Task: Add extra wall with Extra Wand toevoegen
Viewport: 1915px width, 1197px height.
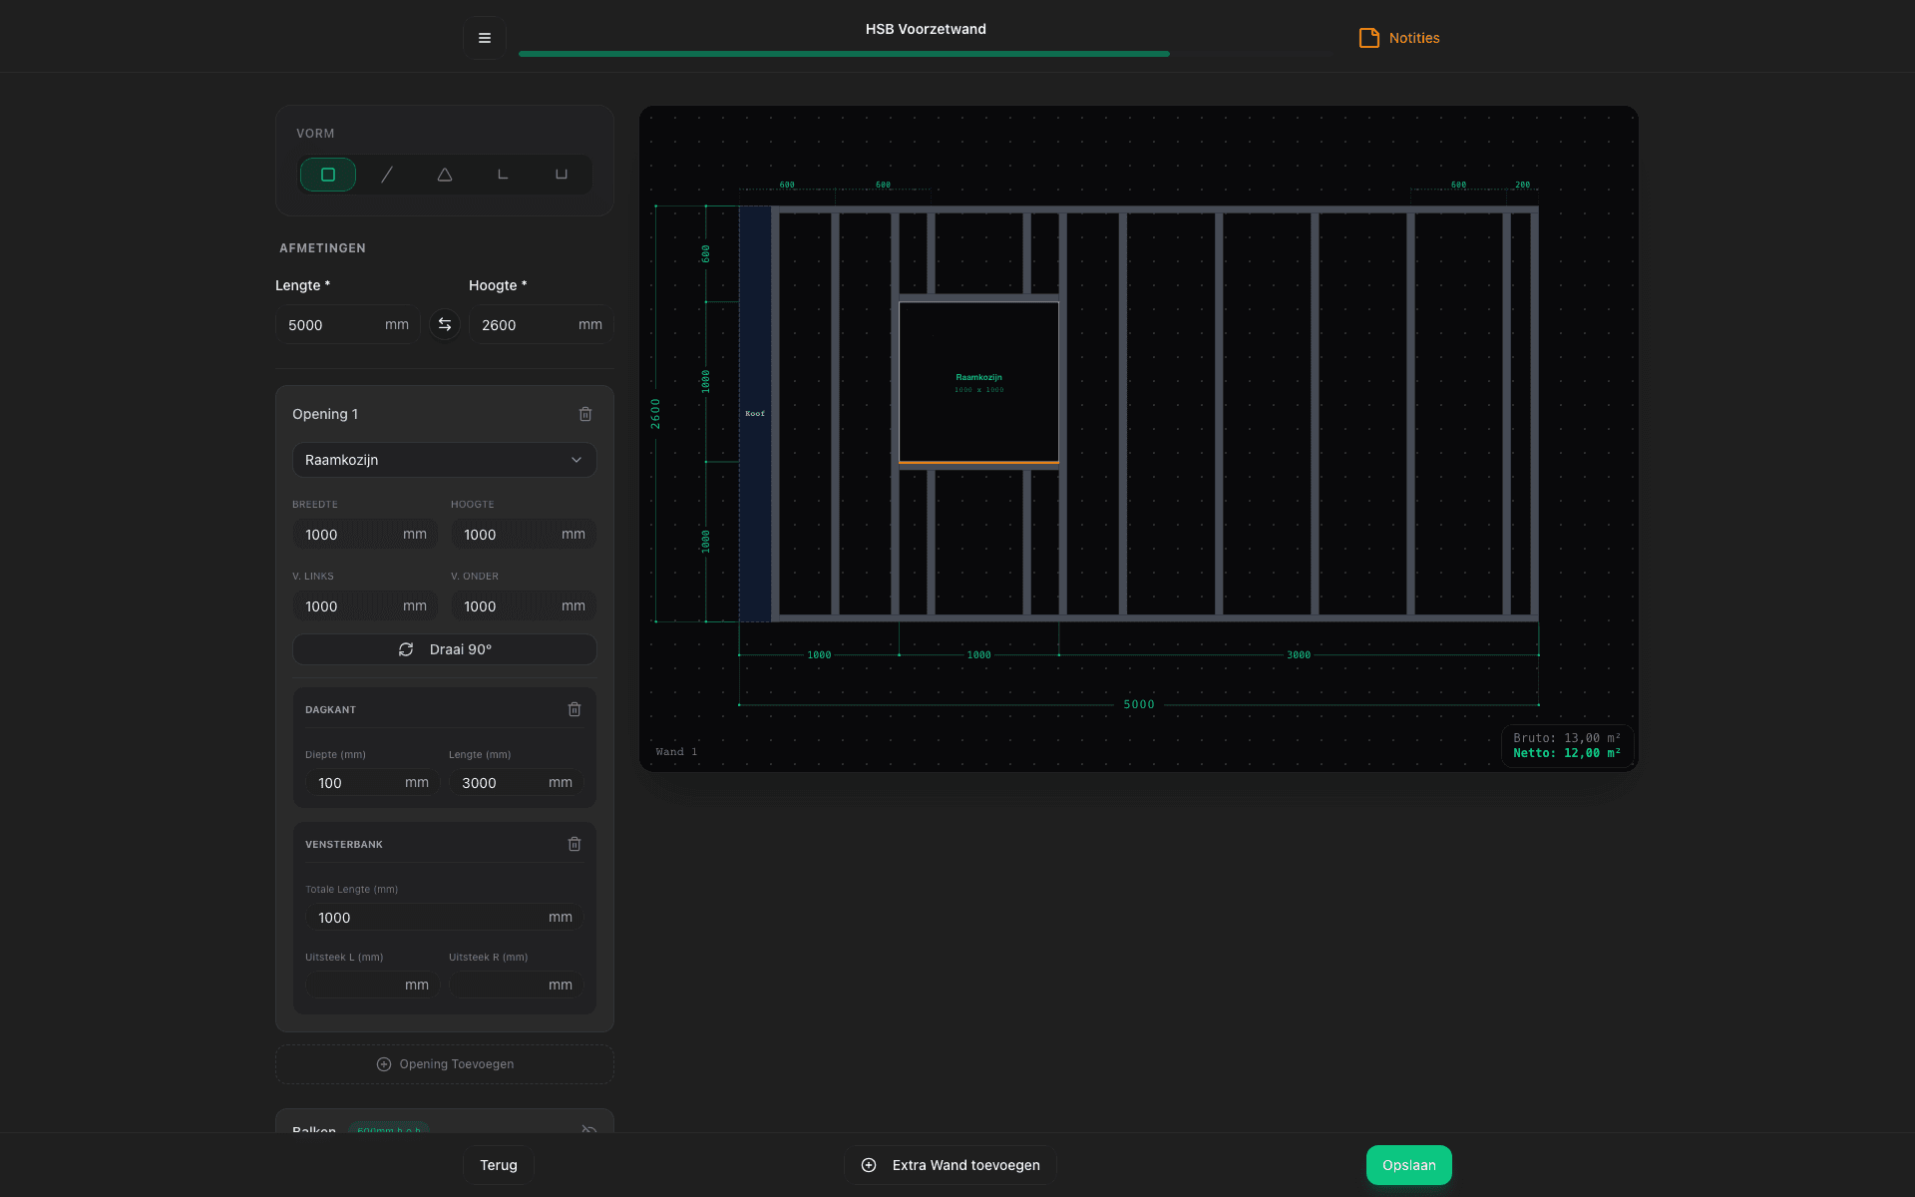Action: (951, 1165)
